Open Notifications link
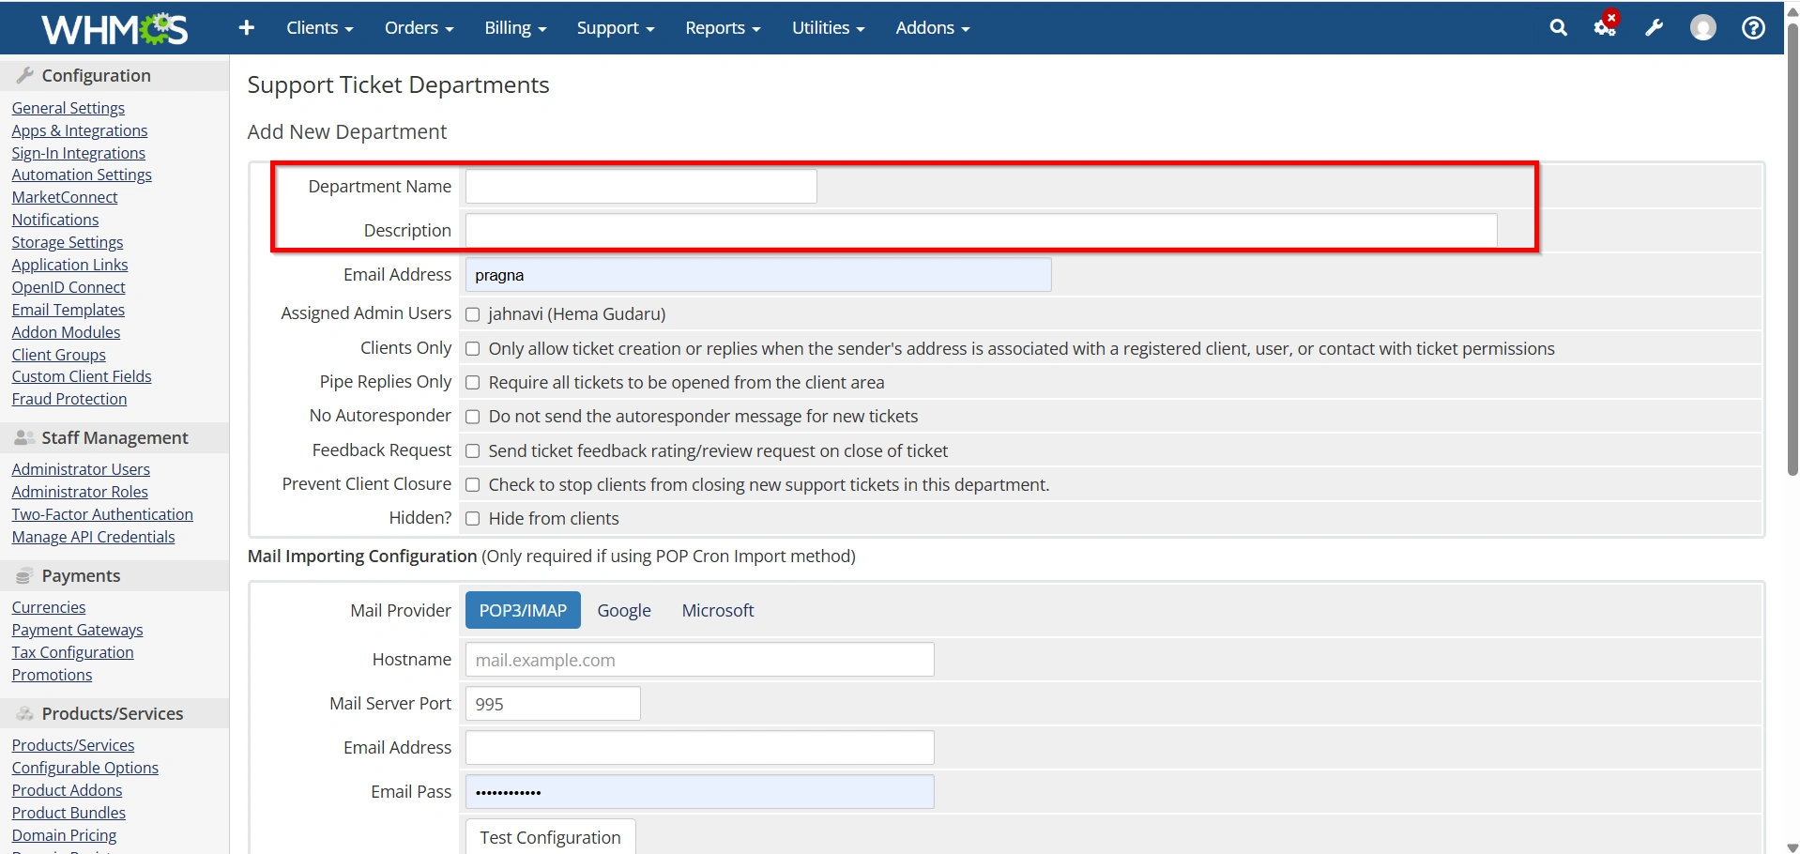 click(x=55, y=220)
